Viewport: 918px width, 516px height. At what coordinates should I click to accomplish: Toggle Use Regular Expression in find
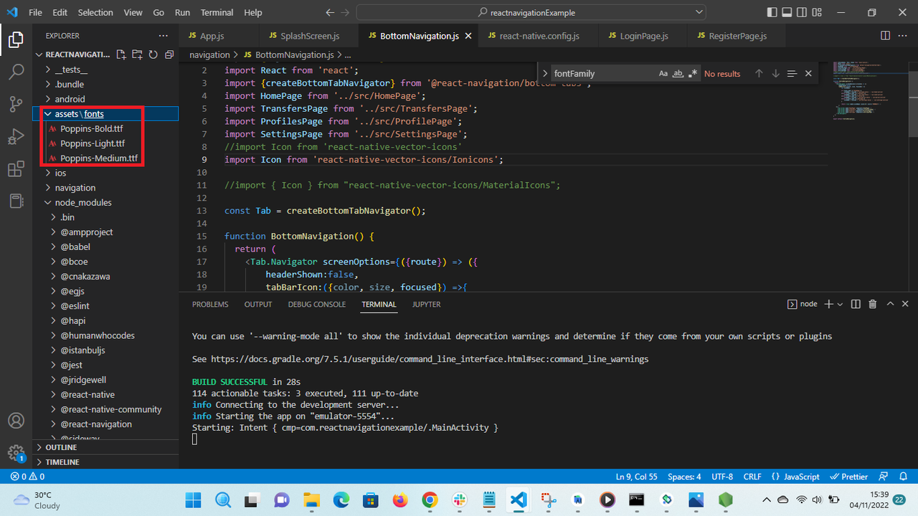(x=692, y=74)
